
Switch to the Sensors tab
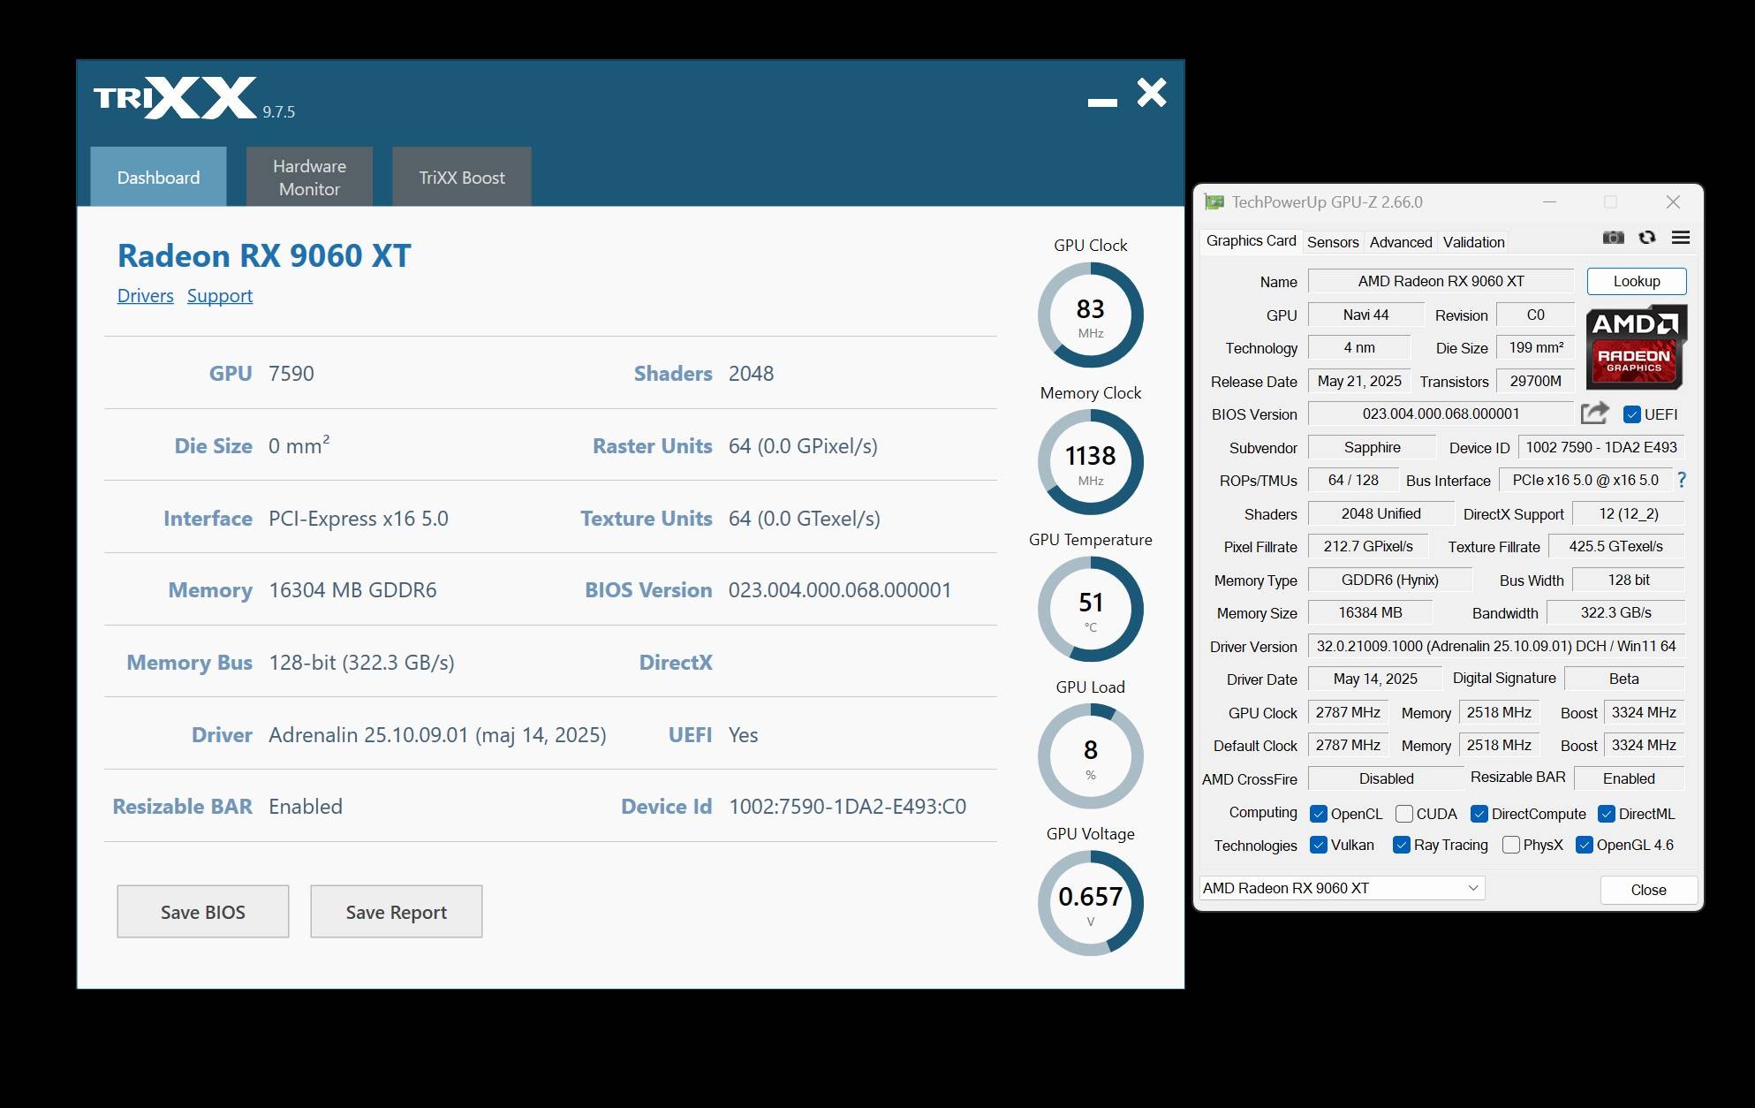(x=1333, y=242)
